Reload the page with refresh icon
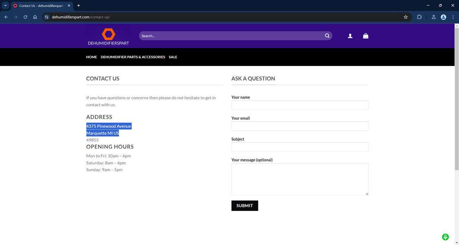The width and height of the screenshot is (459, 245). point(25,17)
